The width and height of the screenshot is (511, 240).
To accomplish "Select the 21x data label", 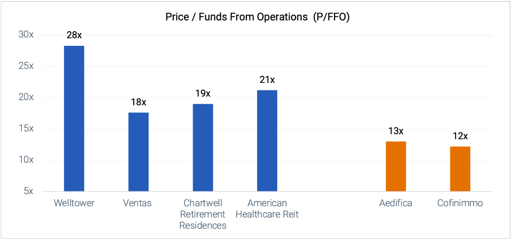I will tap(267, 80).
